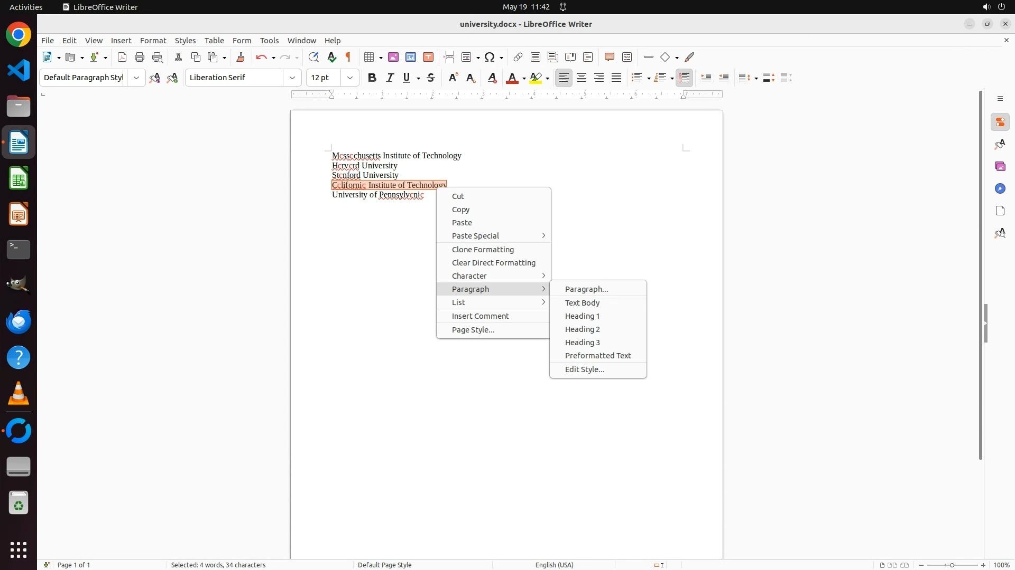Toggle Italic formatting on selection
Image resolution: width=1015 pixels, height=570 pixels.
point(390,78)
